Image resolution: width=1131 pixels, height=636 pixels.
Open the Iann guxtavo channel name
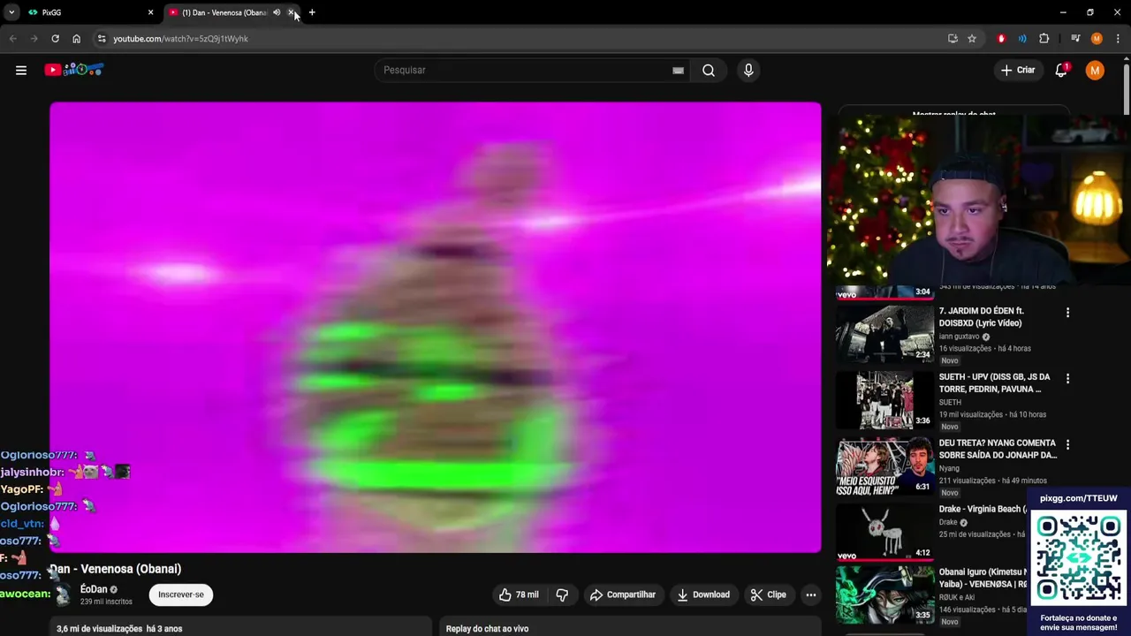(959, 337)
